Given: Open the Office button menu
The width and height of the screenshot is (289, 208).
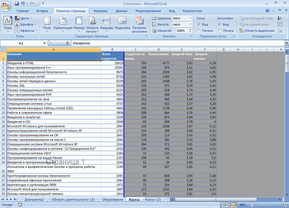Looking at the screenshot, I should tap(6, 6).
